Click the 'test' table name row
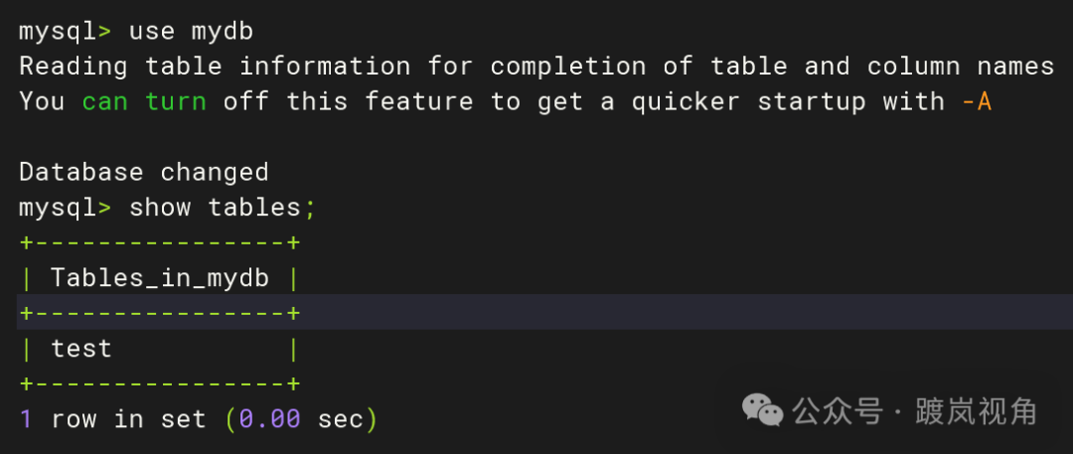Viewport: 1073px width, 454px height. point(81,349)
